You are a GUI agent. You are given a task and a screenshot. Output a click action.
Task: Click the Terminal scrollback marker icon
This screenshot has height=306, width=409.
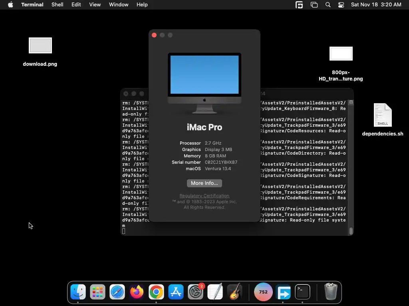pos(351,102)
